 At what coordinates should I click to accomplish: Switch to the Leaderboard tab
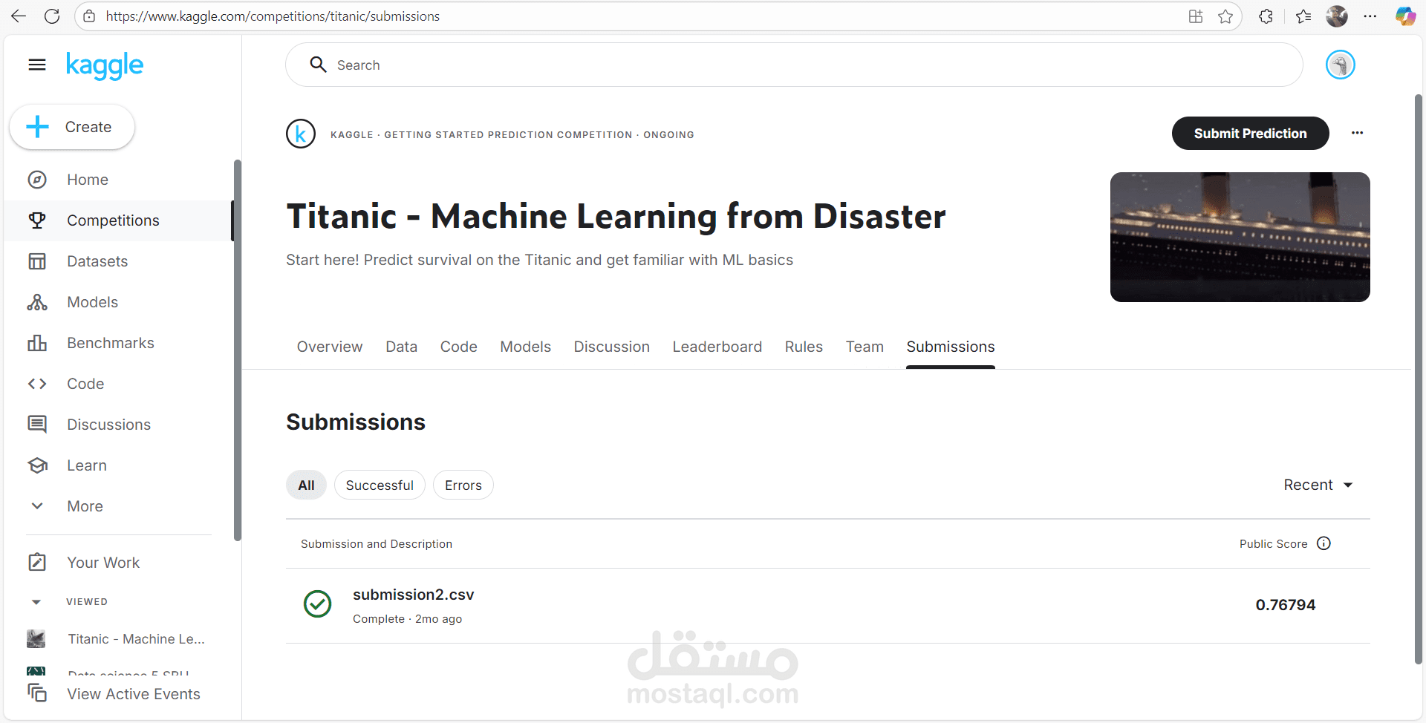coord(717,347)
